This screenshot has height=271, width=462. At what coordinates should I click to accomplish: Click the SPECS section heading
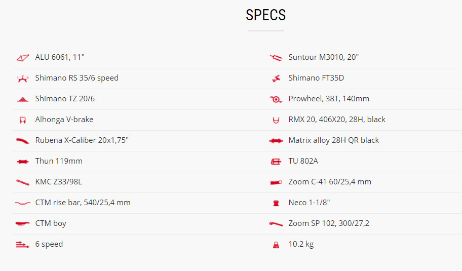[x=266, y=15]
